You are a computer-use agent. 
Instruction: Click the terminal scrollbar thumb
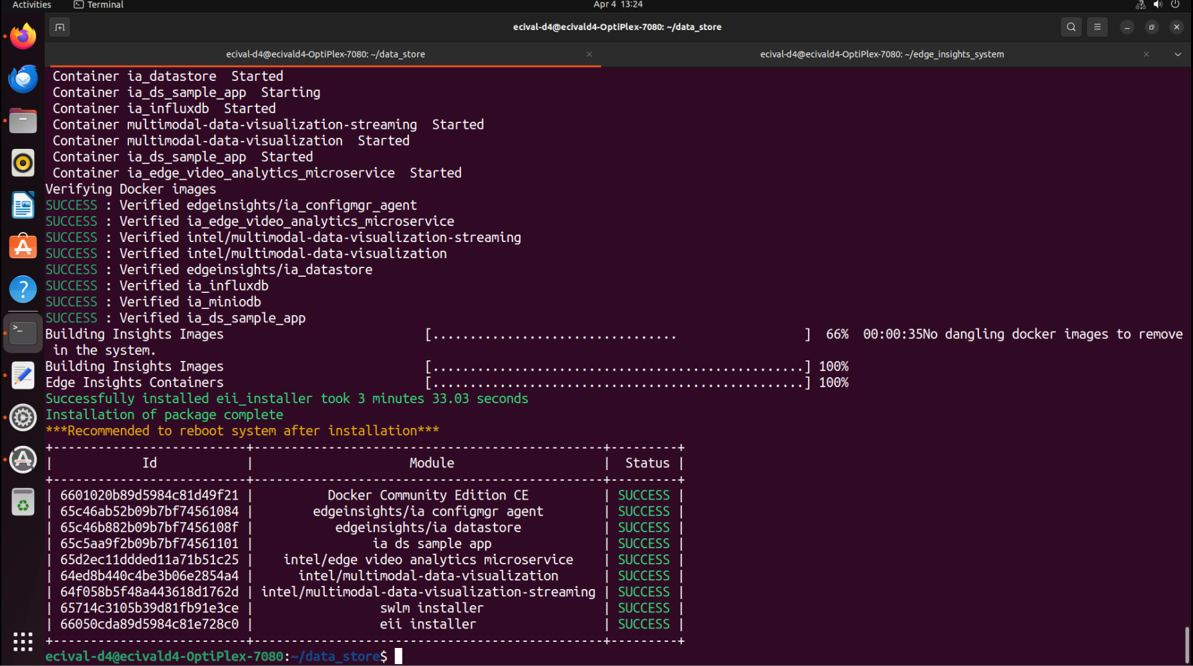(1187, 645)
